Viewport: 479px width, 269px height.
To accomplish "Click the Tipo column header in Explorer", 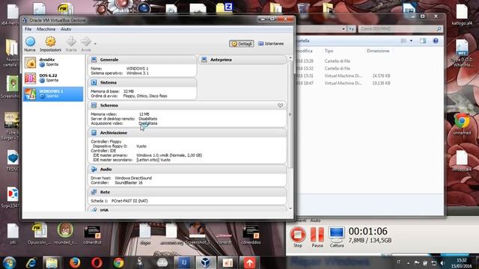I will click(329, 51).
